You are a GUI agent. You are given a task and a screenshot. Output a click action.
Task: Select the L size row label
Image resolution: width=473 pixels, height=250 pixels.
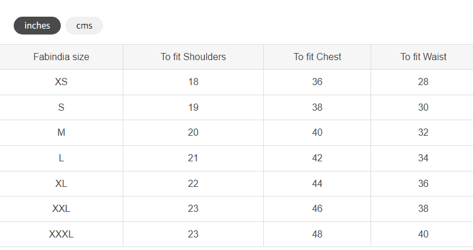[61, 158]
